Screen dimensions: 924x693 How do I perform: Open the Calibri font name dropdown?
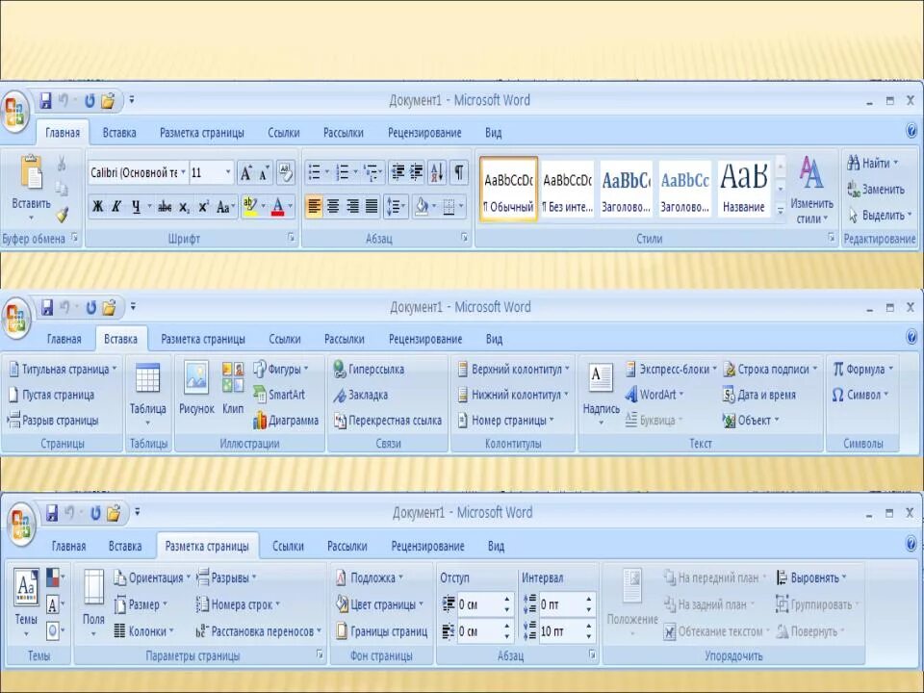tap(183, 172)
